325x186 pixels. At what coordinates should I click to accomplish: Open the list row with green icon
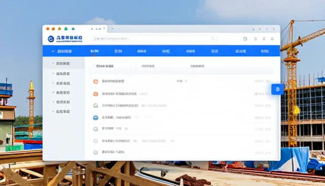[182, 106]
